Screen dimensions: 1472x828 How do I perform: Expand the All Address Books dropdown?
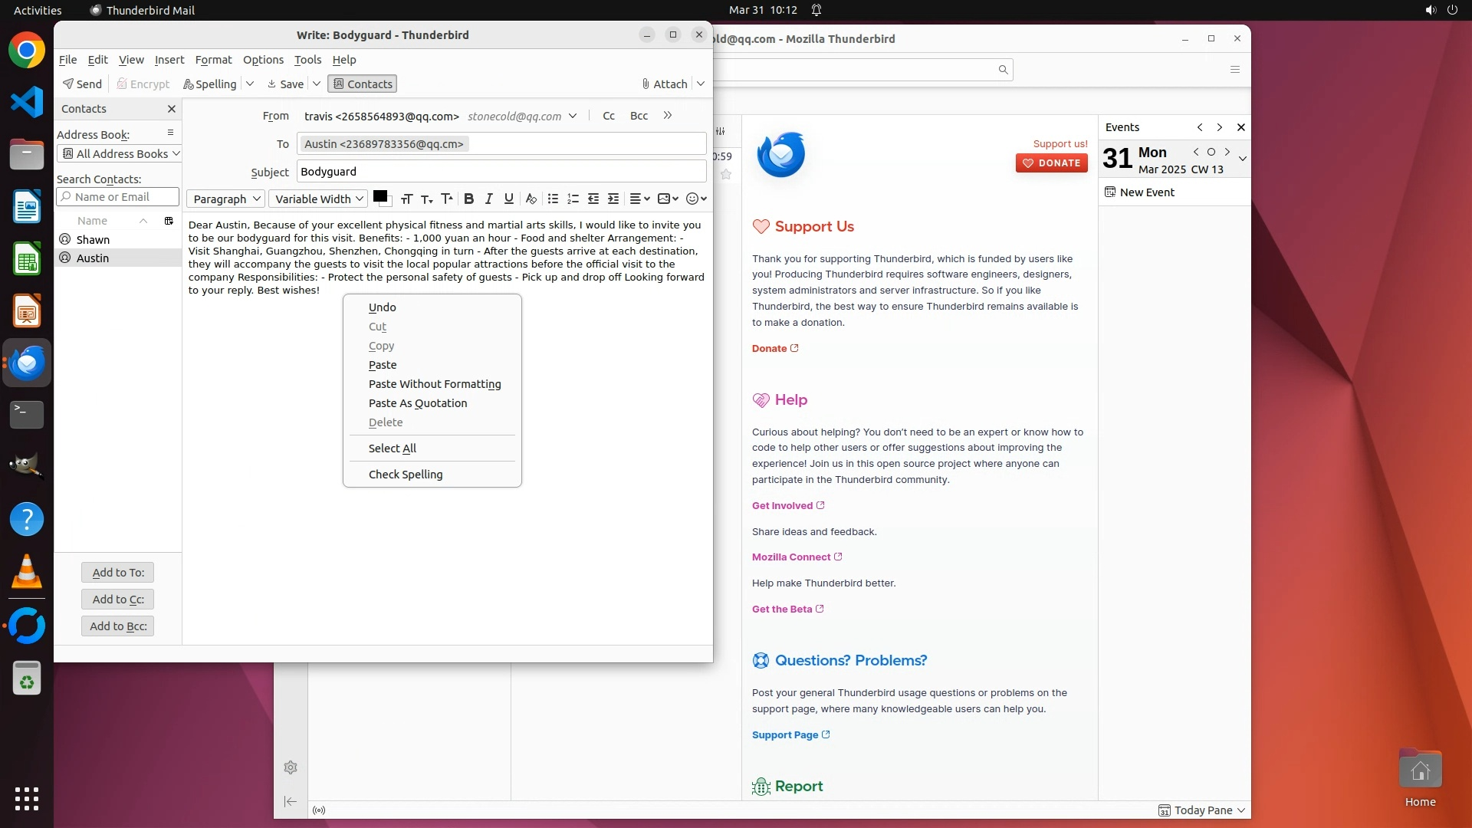pyautogui.click(x=120, y=153)
